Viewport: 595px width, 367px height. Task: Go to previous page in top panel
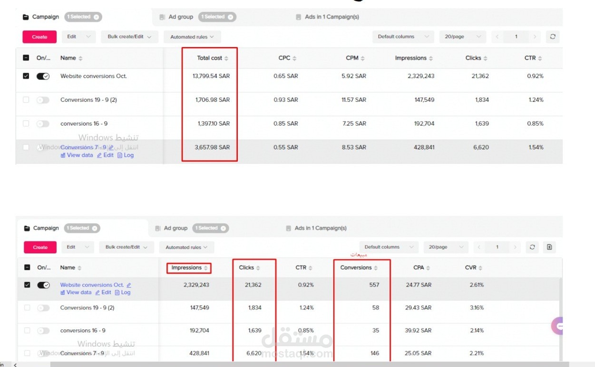(497, 37)
